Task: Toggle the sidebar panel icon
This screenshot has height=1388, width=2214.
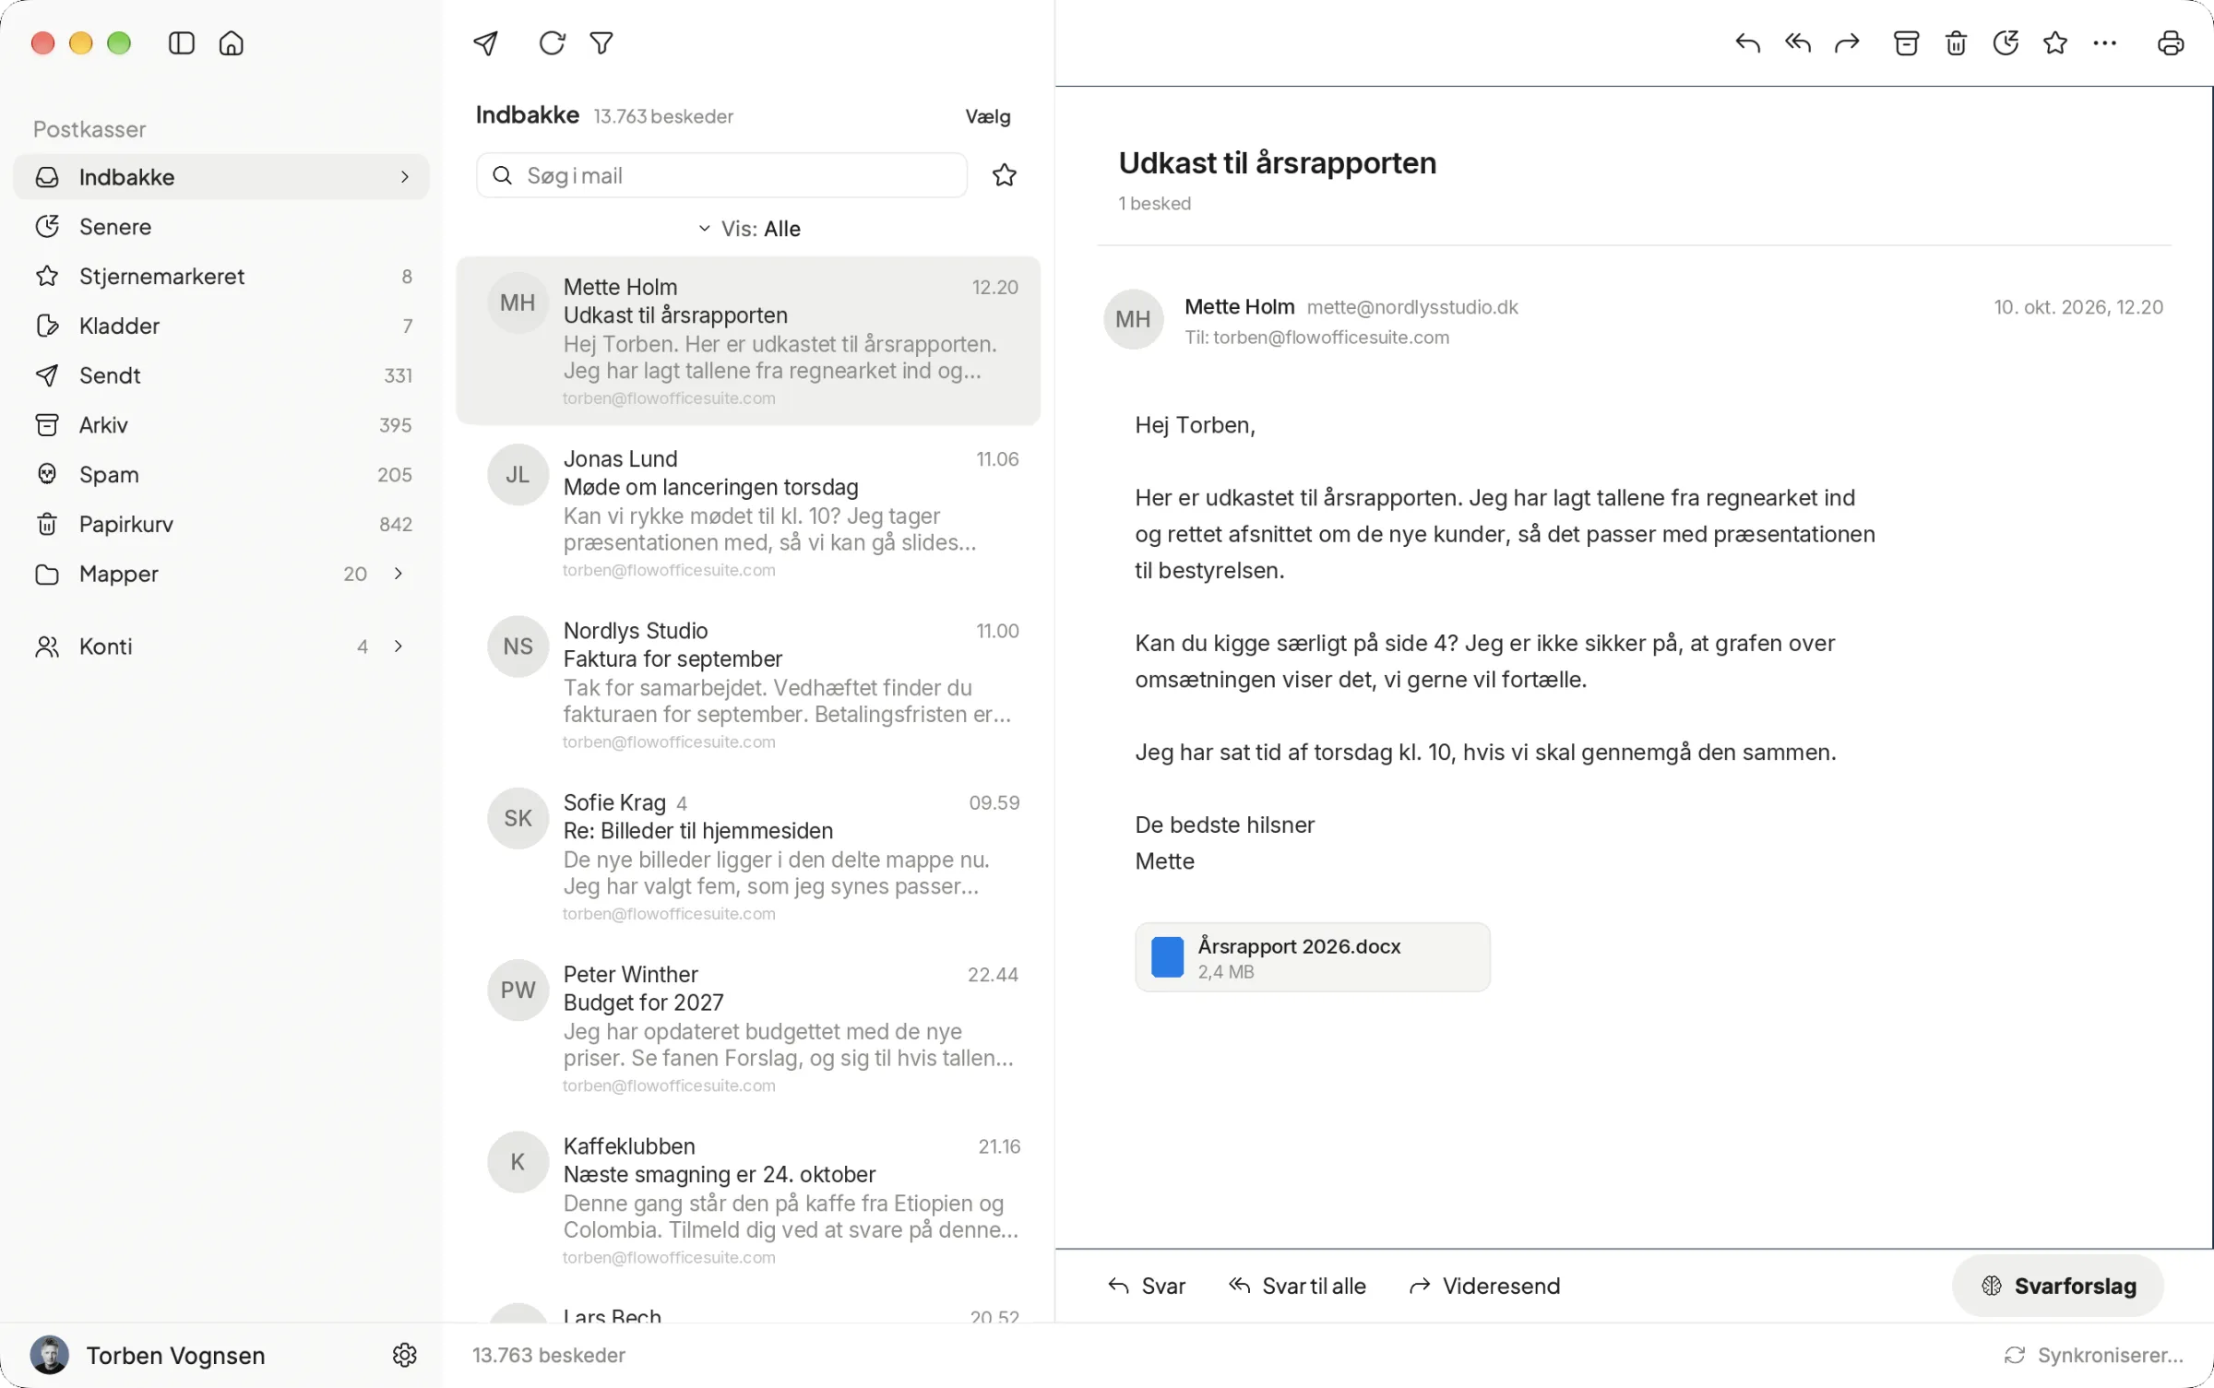Action: click(182, 43)
